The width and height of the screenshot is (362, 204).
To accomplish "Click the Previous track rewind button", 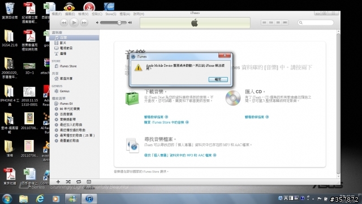I will tap(64, 23).
